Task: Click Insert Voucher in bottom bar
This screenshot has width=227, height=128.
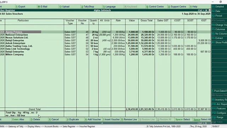Action: click(x=111, y=119)
